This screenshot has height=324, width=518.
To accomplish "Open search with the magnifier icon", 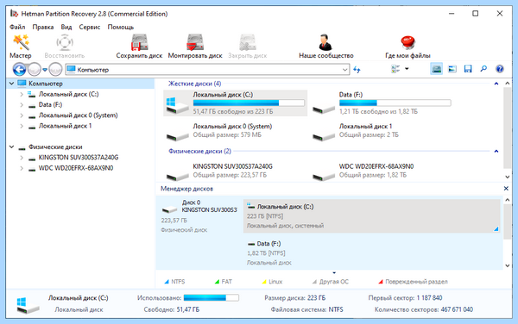I will [483, 69].
